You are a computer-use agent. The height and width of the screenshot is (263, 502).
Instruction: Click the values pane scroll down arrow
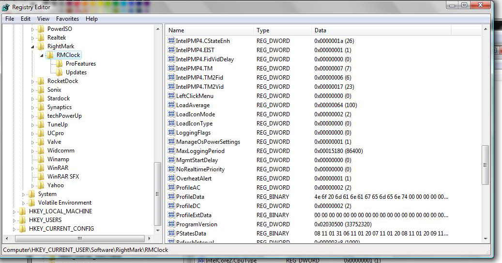tap(486, 238)
